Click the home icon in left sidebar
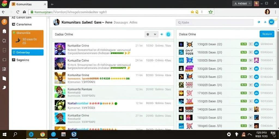Viewport: 279px width, 139px height. (4, 31)
